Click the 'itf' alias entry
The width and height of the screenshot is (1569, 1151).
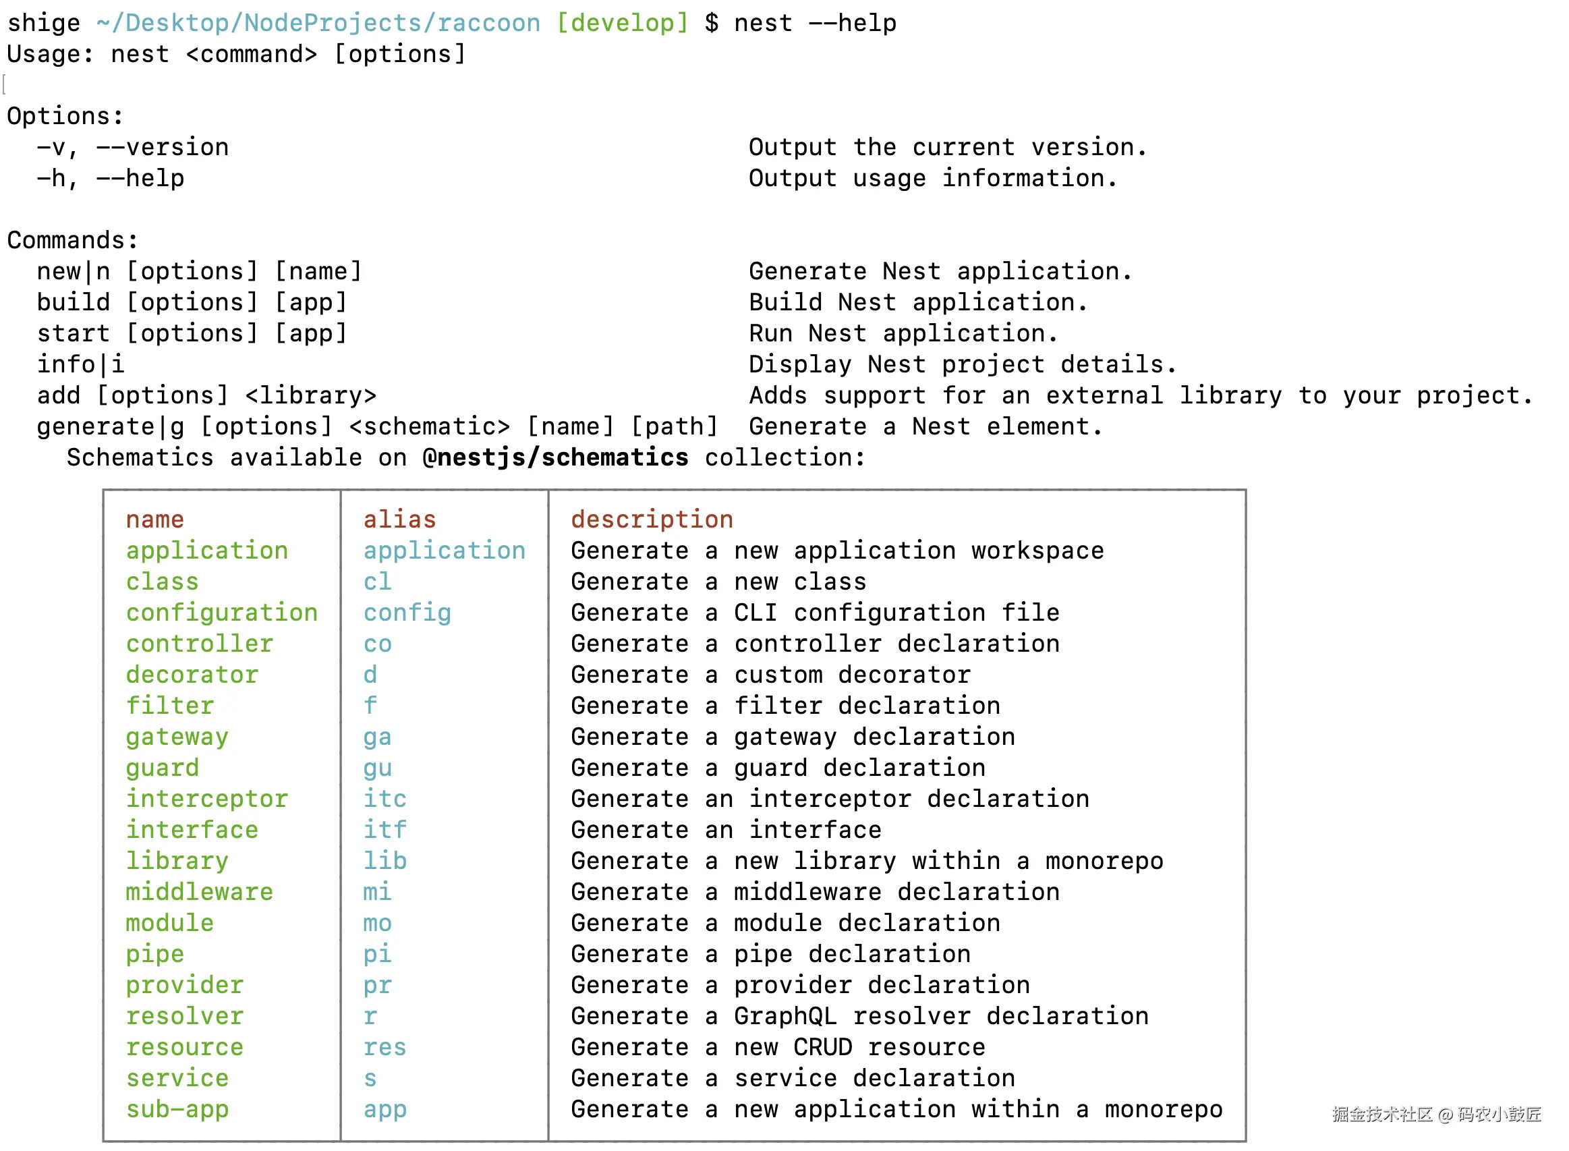[x=384, y=831]
